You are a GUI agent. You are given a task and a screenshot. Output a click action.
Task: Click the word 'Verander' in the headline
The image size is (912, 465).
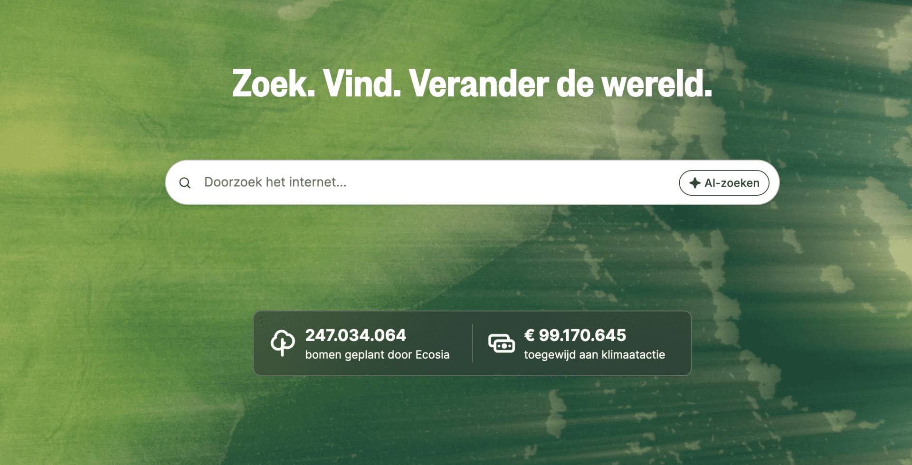coord(479,84)
